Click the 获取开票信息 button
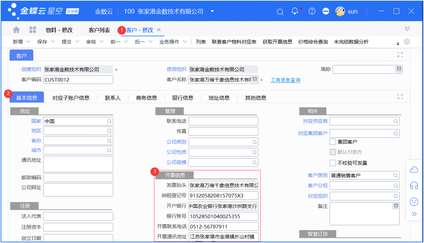Screen dimensions: 424x243 coord(277,42)
